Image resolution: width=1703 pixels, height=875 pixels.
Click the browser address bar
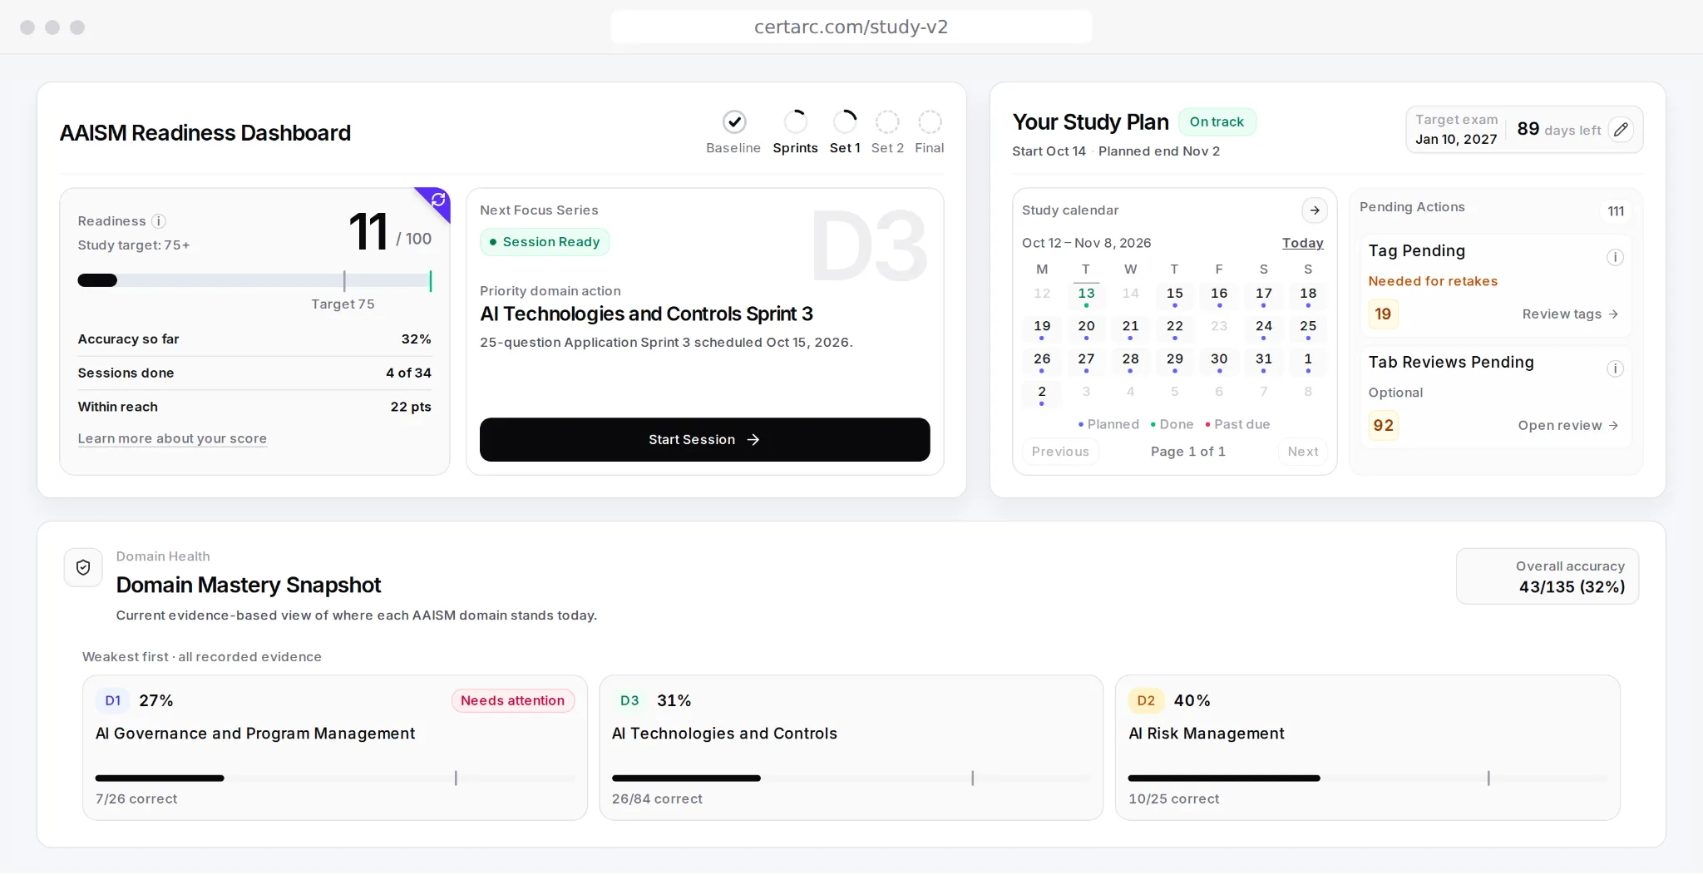pyautogui.click(x=851, y=27)
